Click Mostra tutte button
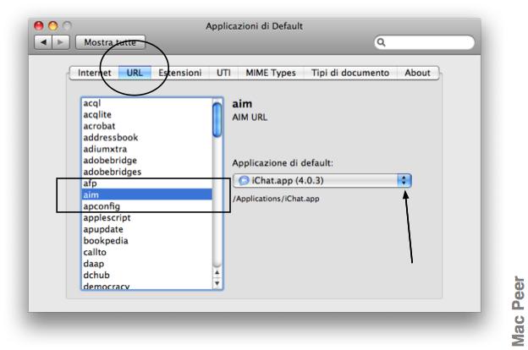Image resolution: width=528 pixels, height=350 pixels. 110,42
